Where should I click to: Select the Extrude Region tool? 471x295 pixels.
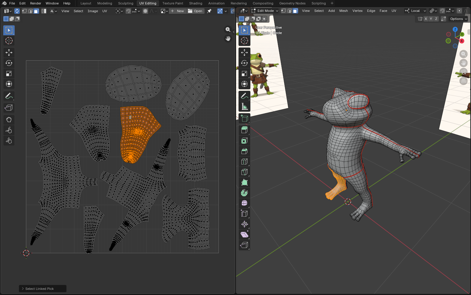point(244,130)
